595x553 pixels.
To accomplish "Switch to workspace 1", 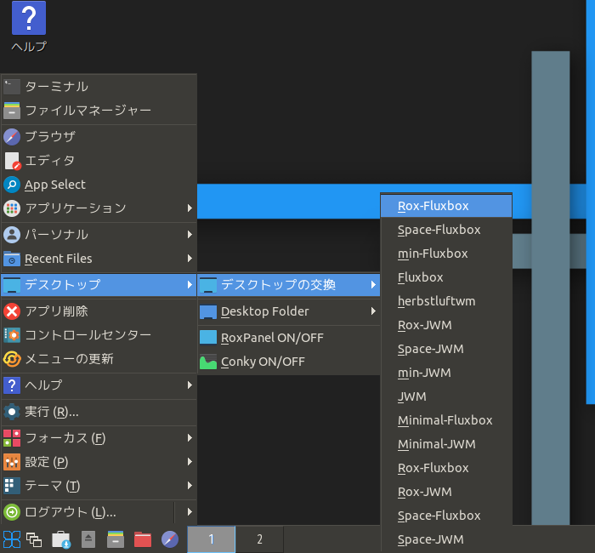I will point(212,539).
